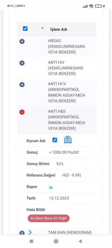Image resolution: width=112 pixels, height=248 pixels.
Task: Tap the Android recent apps square
Action: click(x=31, y=241)
